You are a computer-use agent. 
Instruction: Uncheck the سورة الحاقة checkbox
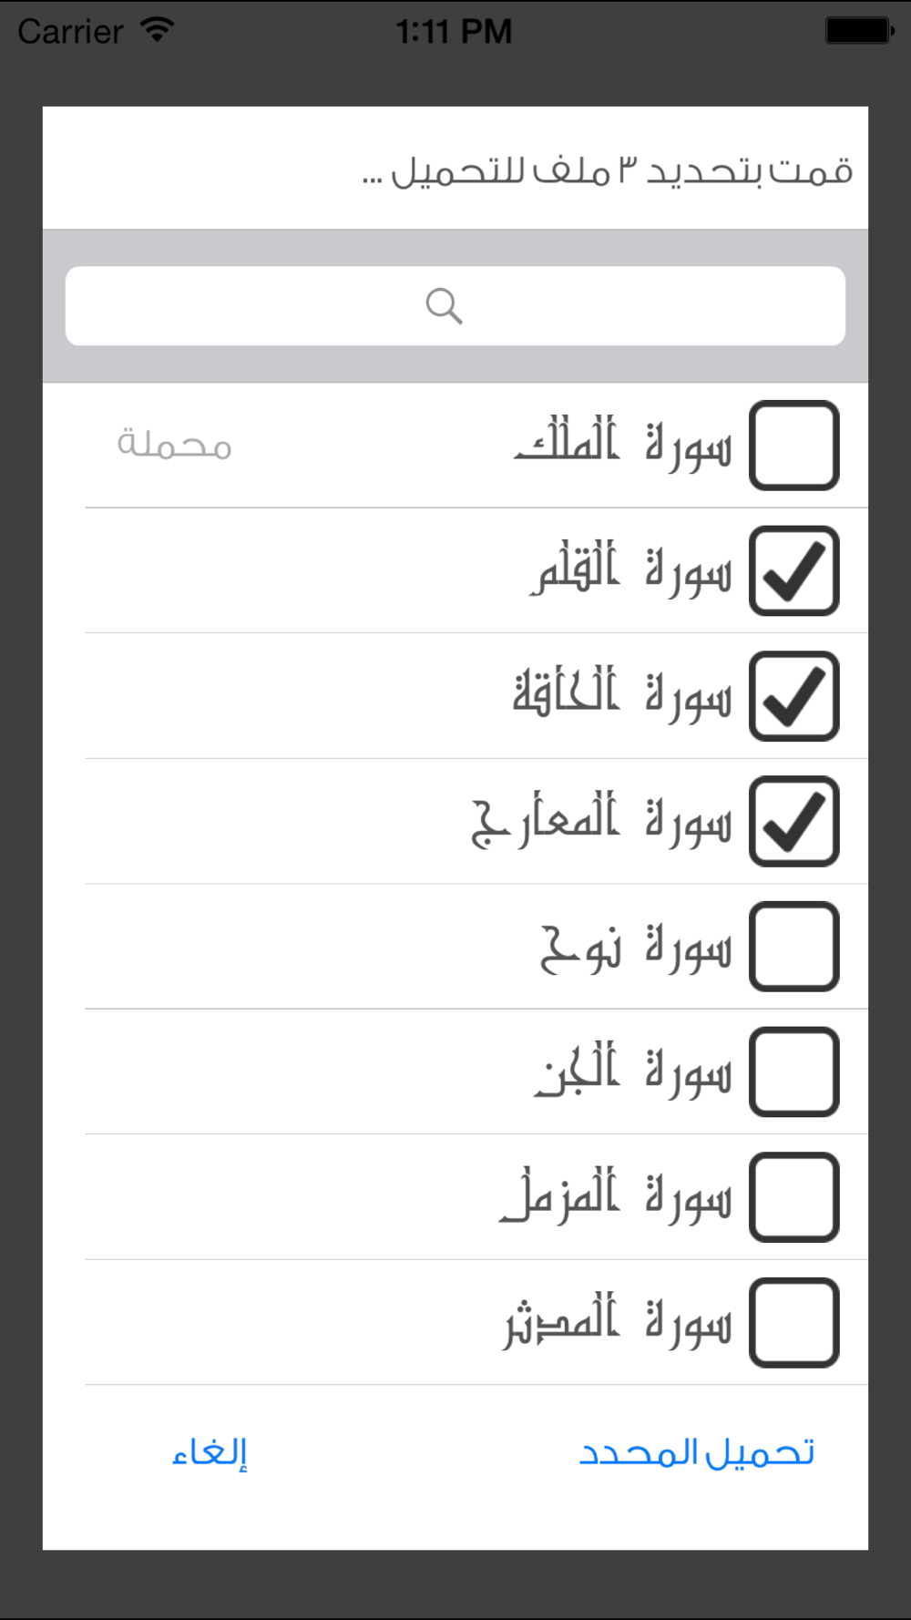[793, 696]
